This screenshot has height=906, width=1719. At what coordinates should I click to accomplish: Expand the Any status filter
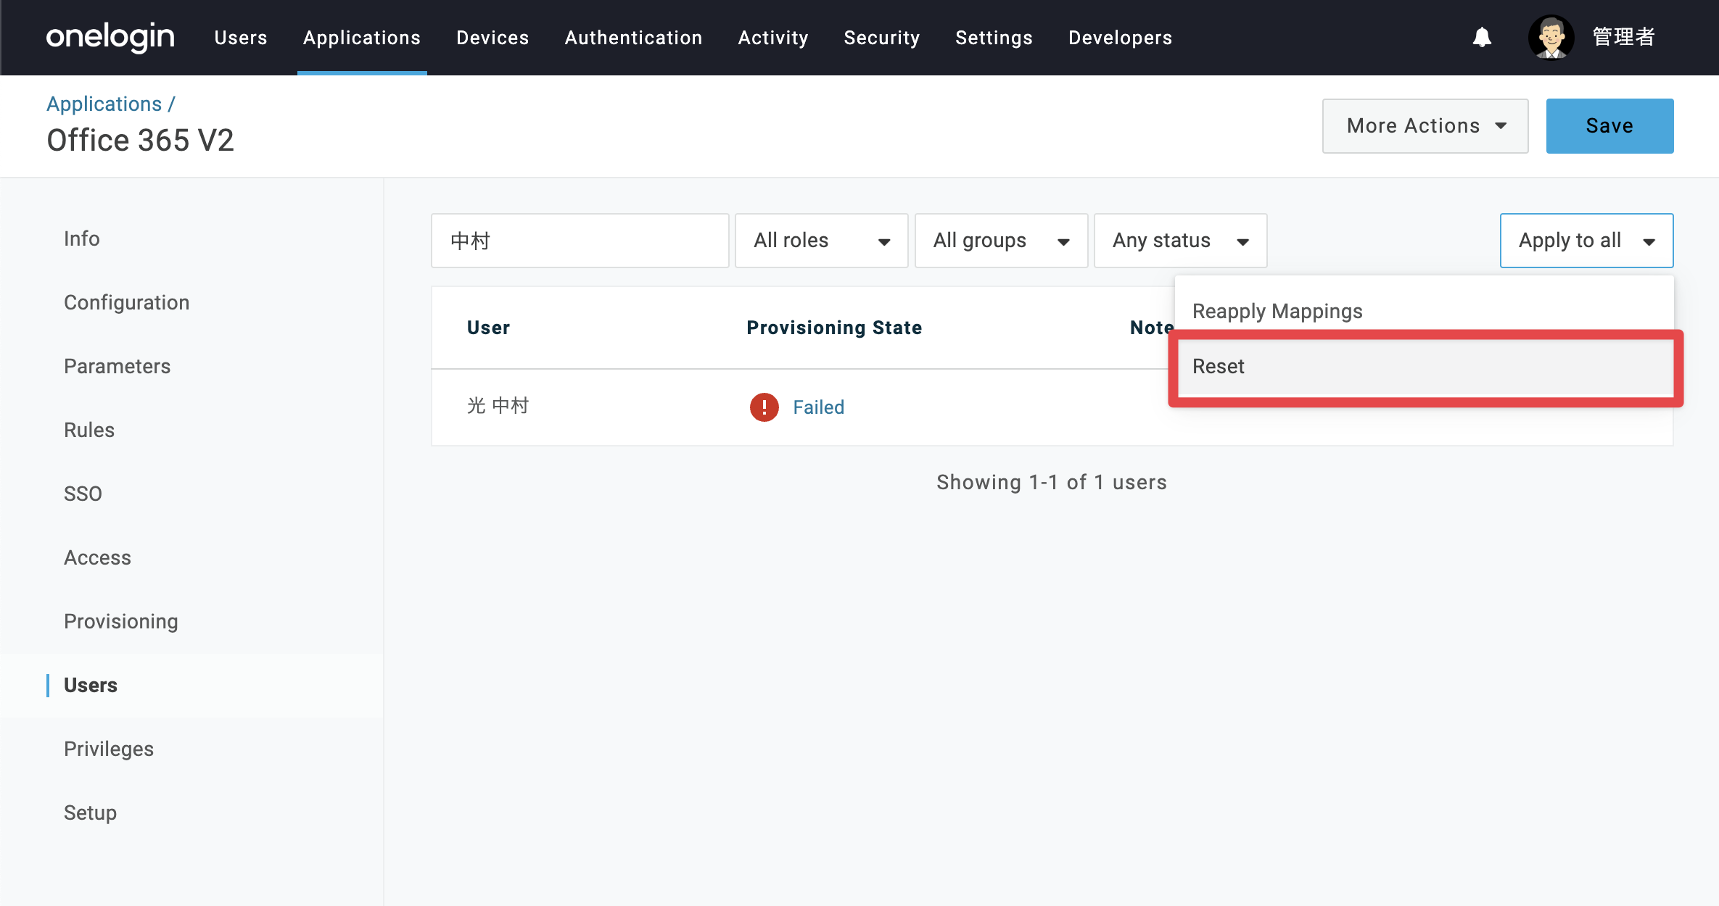click(x=1181, y=241)
